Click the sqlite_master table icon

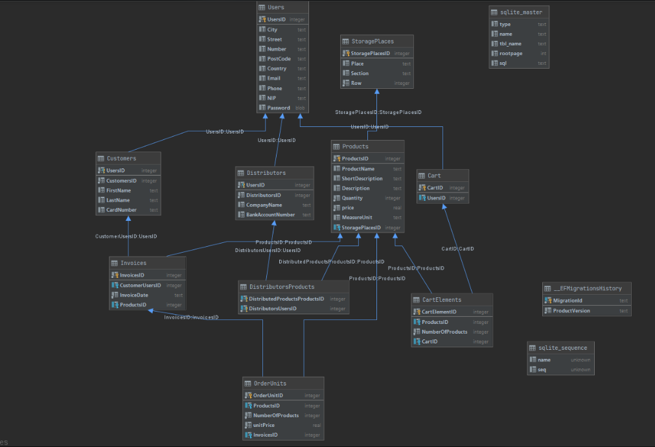pyautogui.click(x=494, y=12)
